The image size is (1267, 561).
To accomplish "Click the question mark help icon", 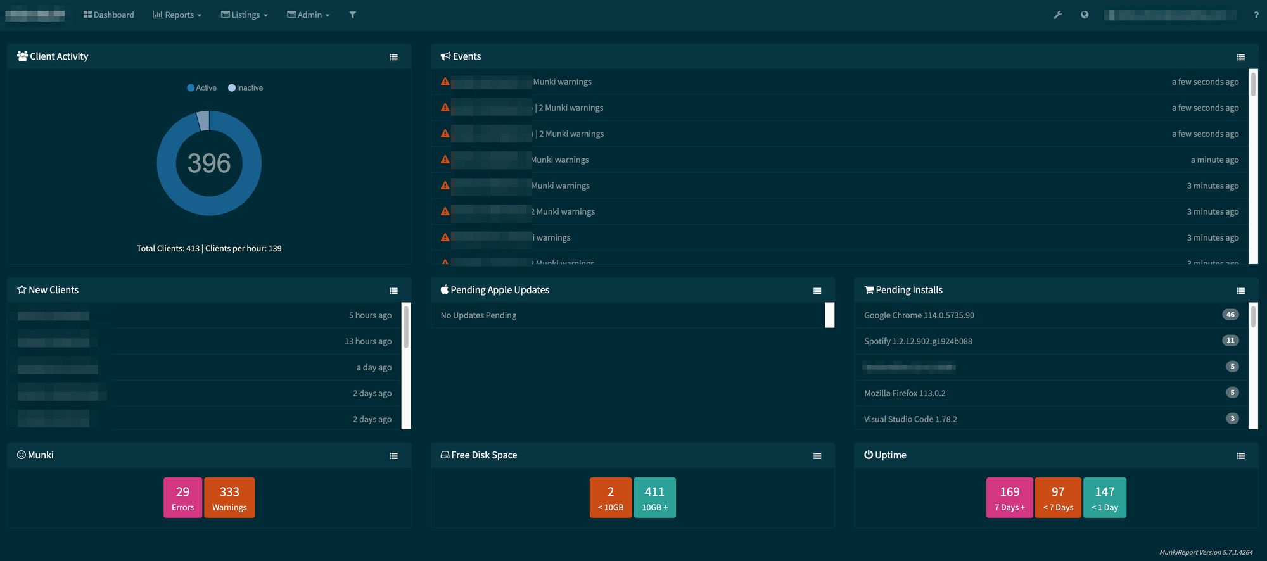I will click(x=1256, y=15).
